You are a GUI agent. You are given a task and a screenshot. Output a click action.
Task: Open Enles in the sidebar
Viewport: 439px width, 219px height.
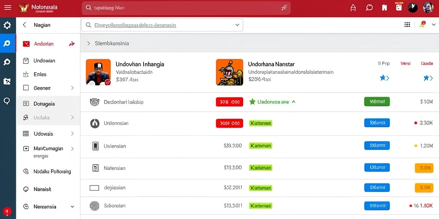40,74
